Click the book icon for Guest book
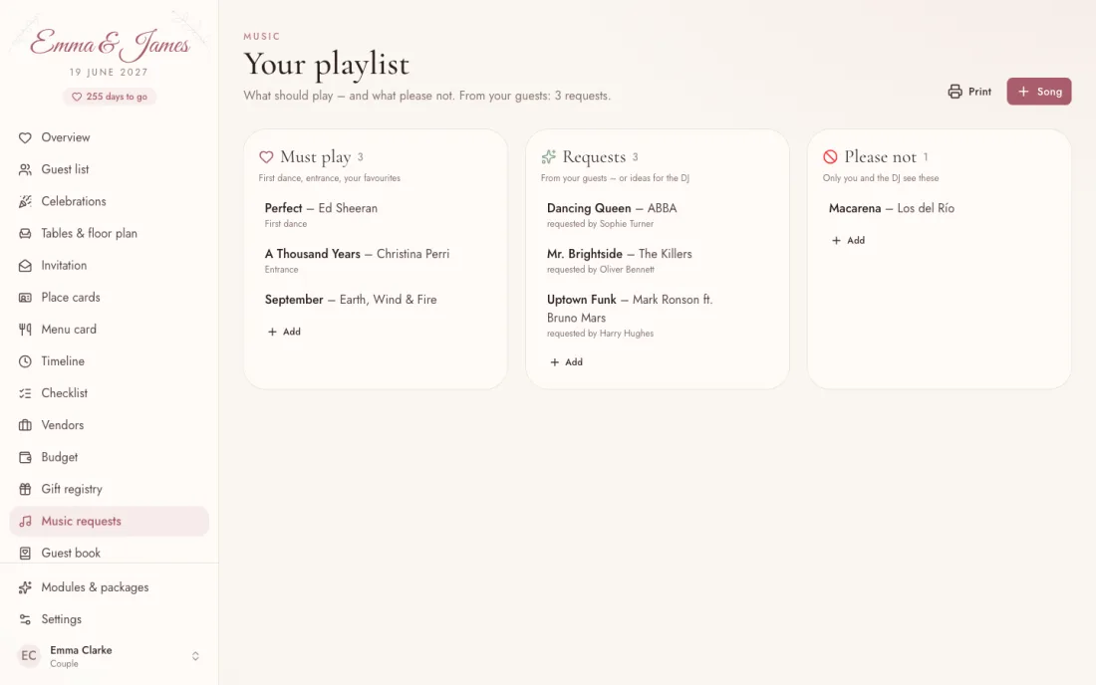Viewport: 1096px width, 685px height. tap(25, 553)
